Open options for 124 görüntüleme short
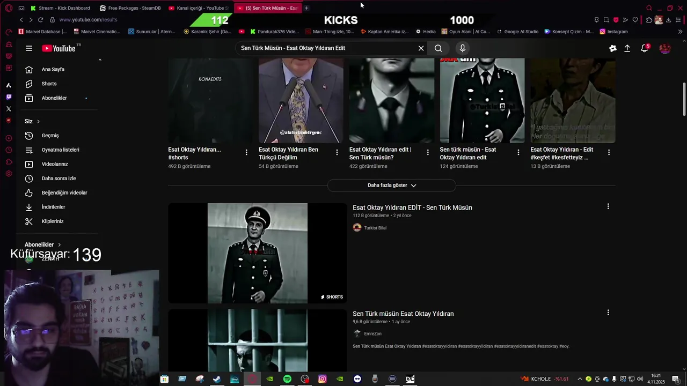Viewport: 687px width, 386px height. click(518, 152)
